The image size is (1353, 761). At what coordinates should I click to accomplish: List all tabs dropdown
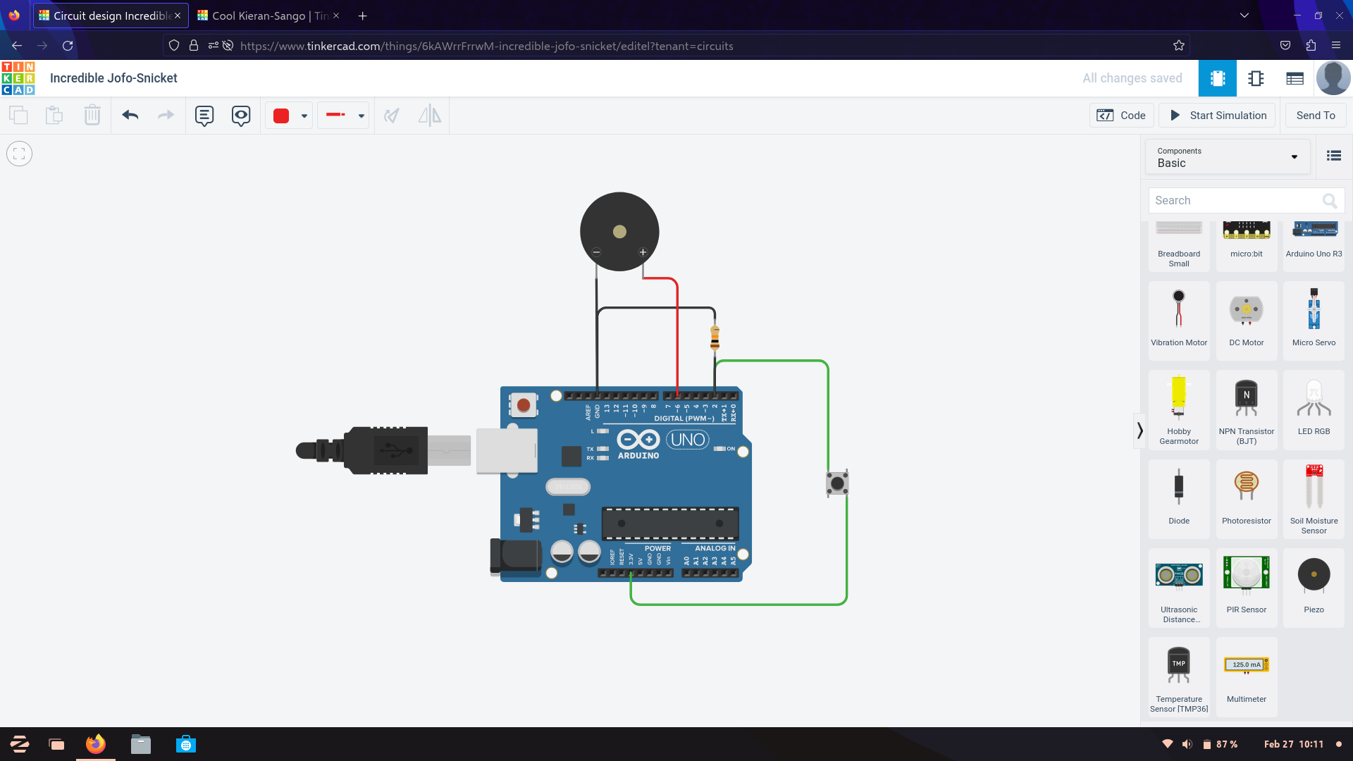point(1244,16)
